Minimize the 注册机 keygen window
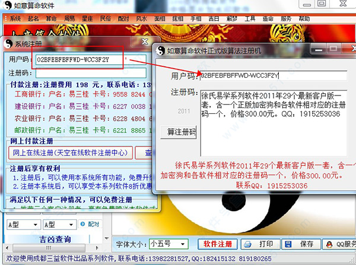The height and width of the screenshot is (265, 356). (x=319, y=49)
